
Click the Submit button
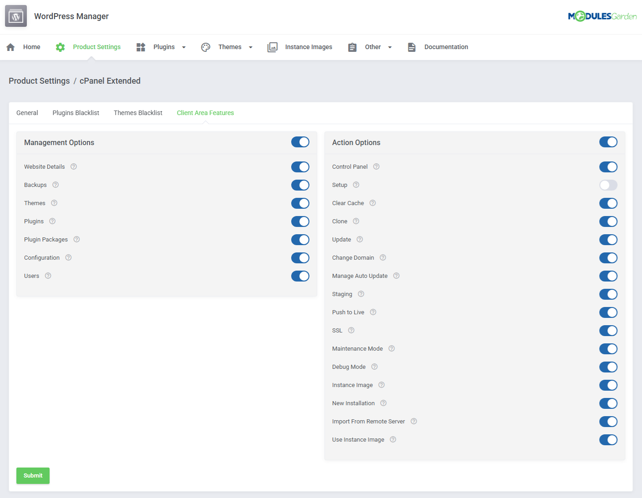[x=33, y=475]
